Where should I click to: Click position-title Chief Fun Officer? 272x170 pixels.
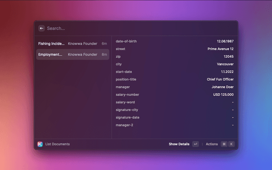click(220, 79)
